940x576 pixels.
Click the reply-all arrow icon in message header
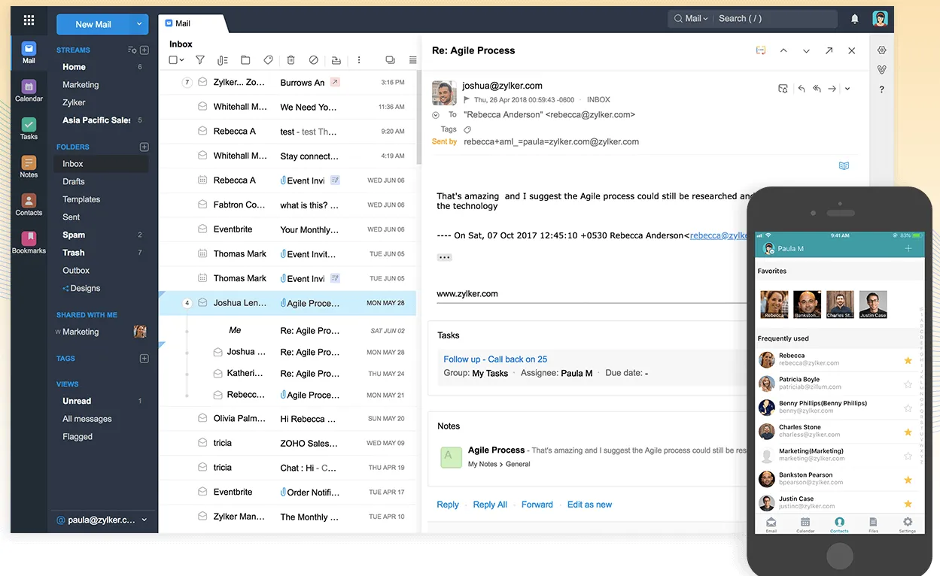tap(817, 89)
